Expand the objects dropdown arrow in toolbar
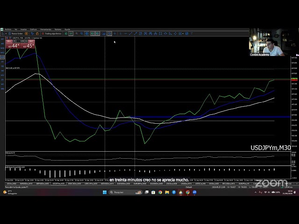This screenshot has width=299, height=224. pyautogui.click(x=183, y=34)
